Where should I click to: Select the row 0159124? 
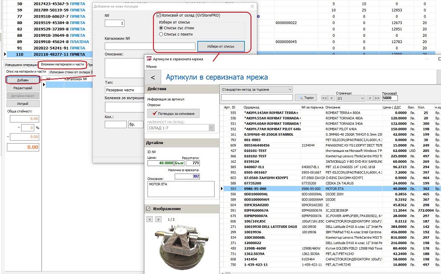point(330,161)
